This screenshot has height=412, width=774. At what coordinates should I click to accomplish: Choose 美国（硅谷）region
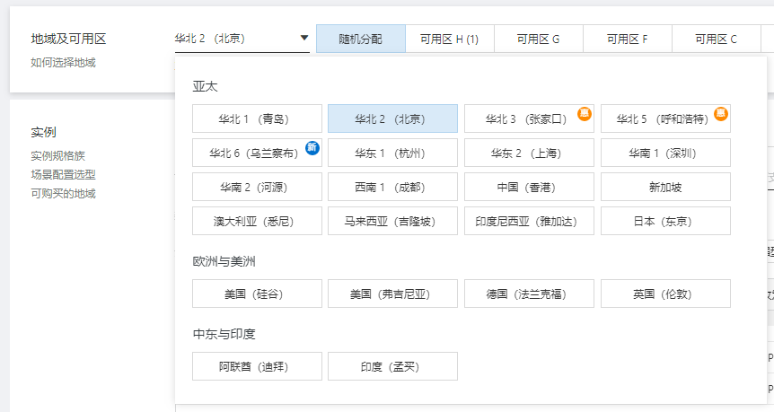(257, 294)
